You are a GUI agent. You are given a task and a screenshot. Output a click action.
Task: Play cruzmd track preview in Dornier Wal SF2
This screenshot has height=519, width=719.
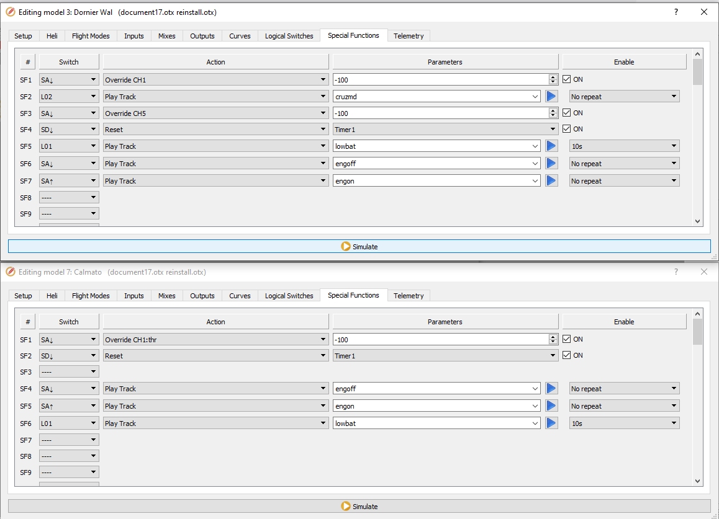(551, 97)
